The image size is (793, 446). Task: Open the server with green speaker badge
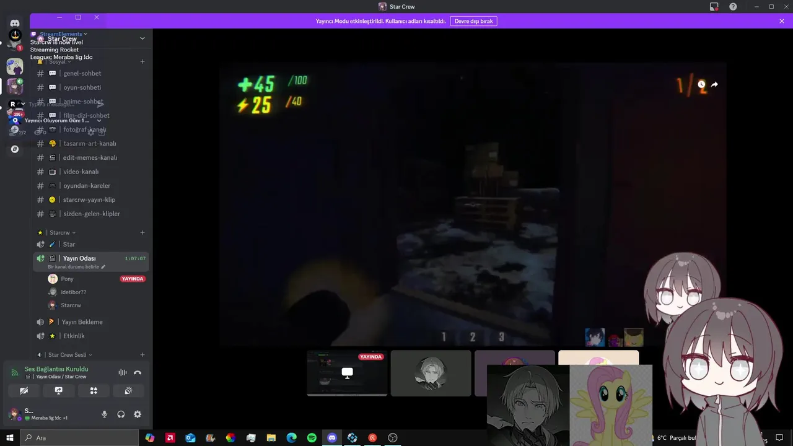pyautogui.click(x=15, y=86)
